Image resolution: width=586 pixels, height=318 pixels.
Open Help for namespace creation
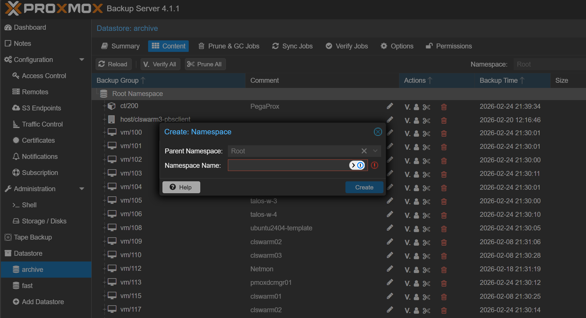(181, 187)
